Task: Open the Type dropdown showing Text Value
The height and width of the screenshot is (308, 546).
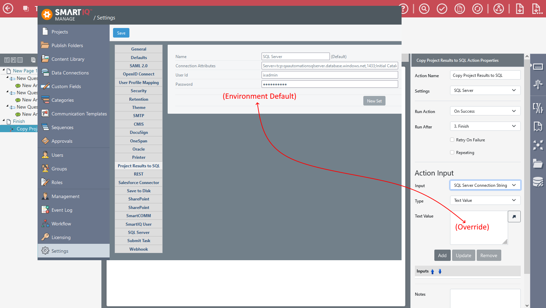Action: (485, 200)
